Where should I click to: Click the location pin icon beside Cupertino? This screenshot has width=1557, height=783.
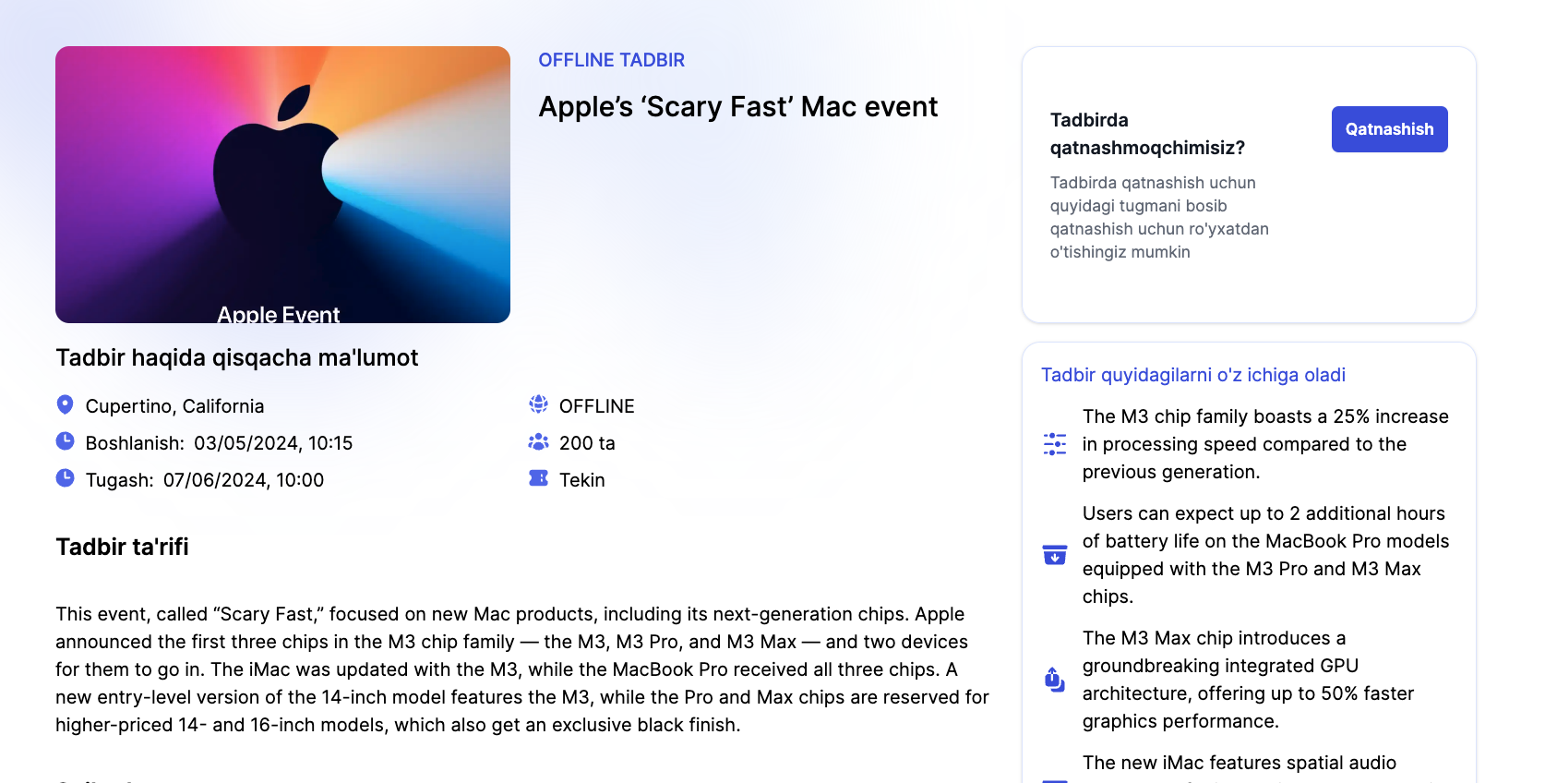[65, 404]
